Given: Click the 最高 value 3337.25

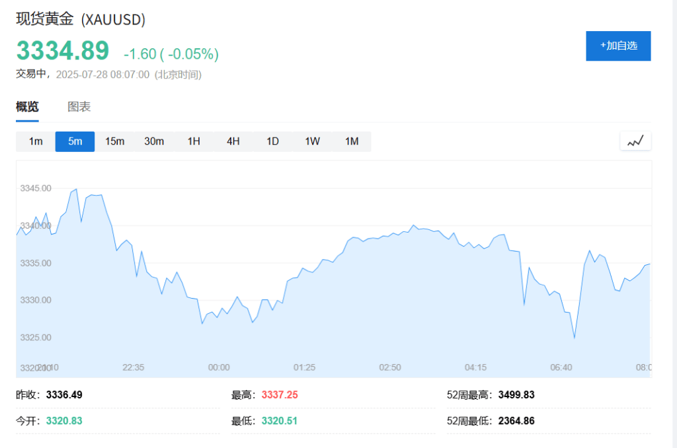Looking at the screenshot, I should coord(280,395).
